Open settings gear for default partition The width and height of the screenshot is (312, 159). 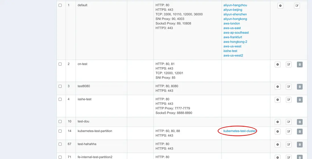(x=280, y=6)
